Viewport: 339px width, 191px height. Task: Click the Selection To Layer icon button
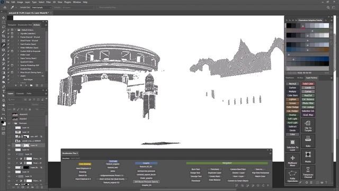292,145
